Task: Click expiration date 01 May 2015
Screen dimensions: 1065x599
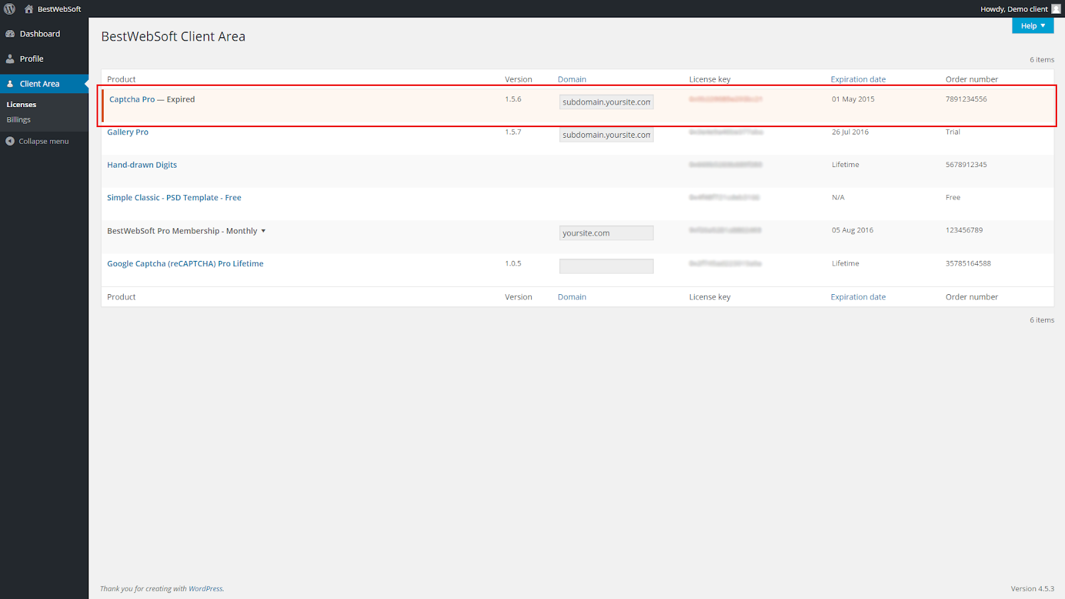Action: tap(853, 99)
